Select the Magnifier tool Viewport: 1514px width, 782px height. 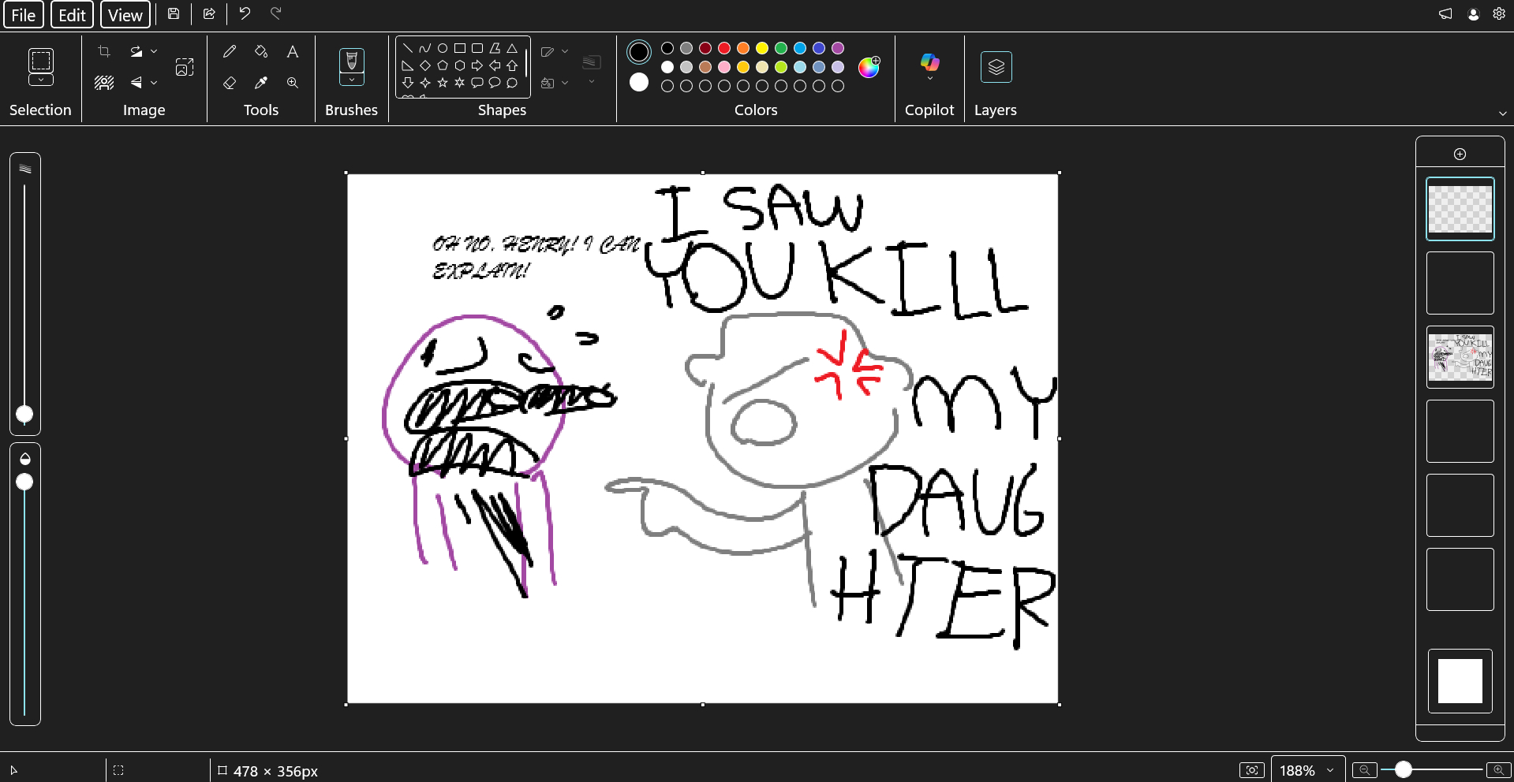293,83
